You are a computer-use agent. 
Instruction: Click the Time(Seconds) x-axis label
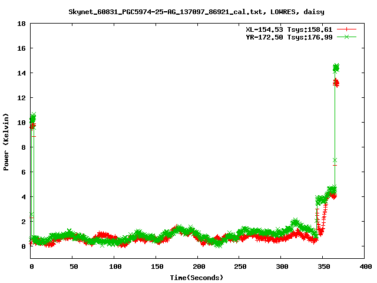point(196,278)
